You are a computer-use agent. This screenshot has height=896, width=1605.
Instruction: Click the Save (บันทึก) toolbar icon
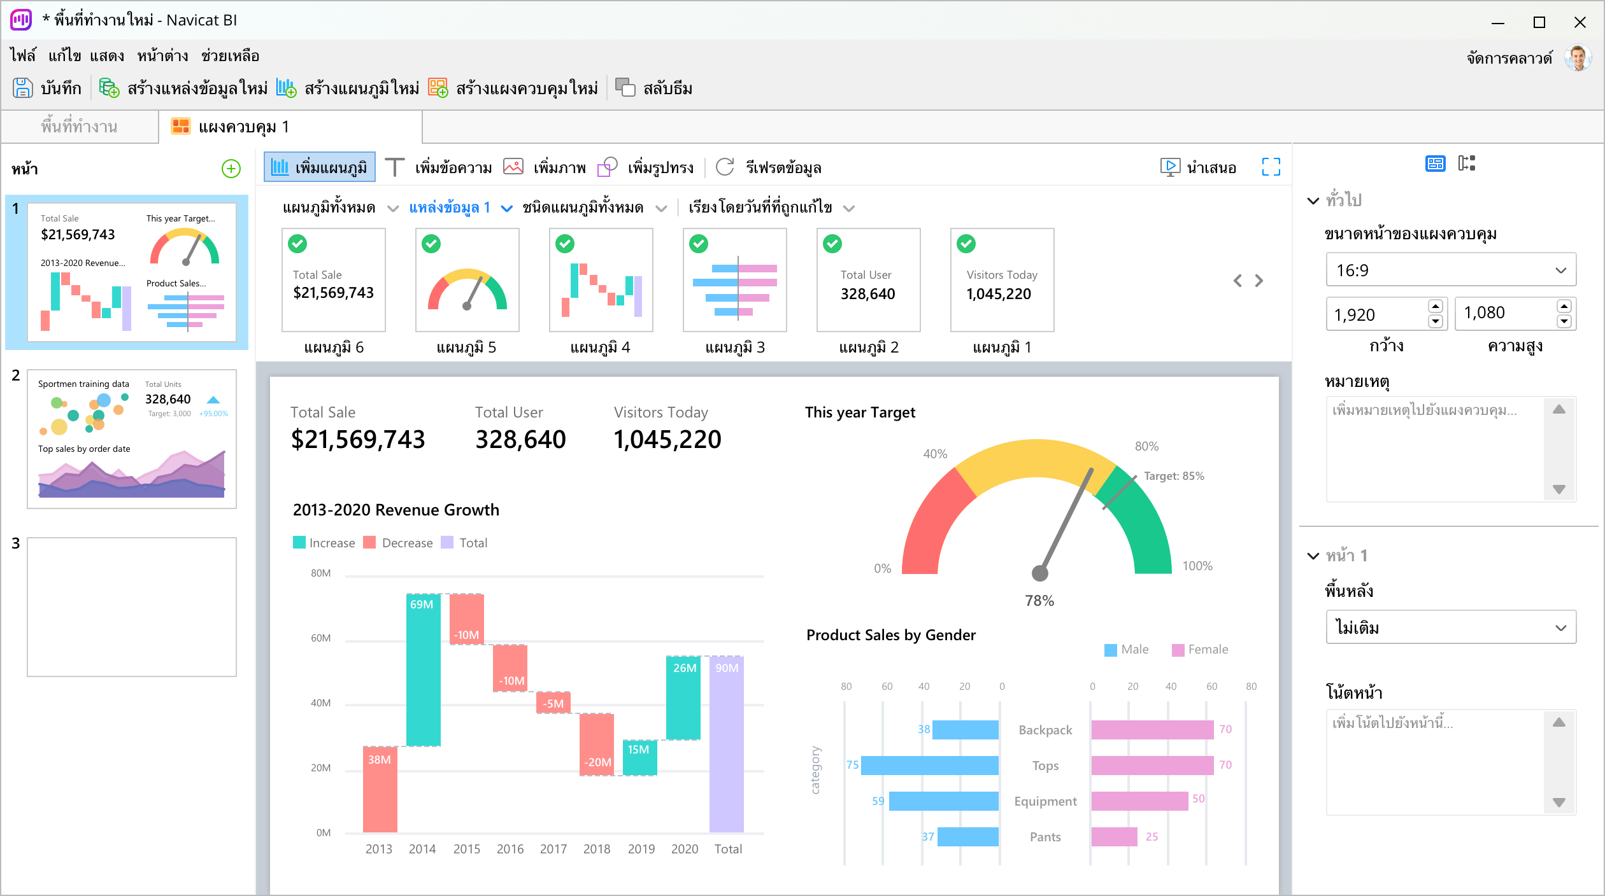(23, 88)
